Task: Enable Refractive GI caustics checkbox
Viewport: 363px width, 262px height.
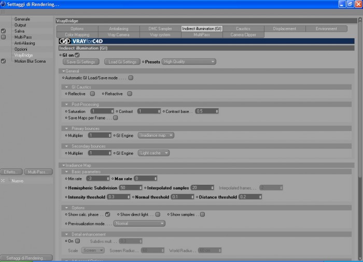Action: coord(130,94)
